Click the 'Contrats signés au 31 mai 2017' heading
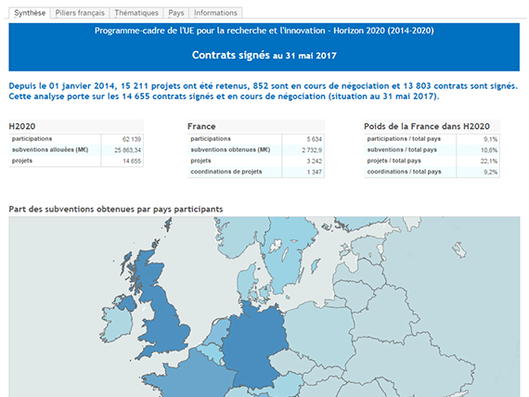Viewport: 529px width, 397px height. [264, 55]
